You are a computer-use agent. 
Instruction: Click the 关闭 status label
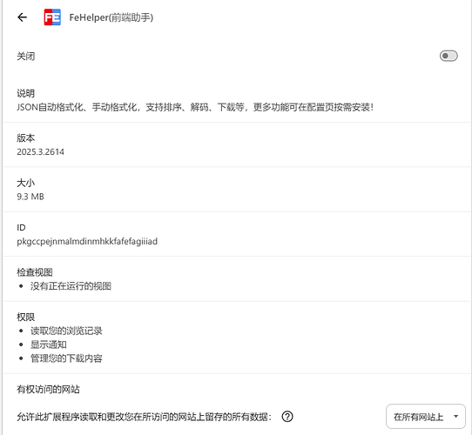(26, 57)
